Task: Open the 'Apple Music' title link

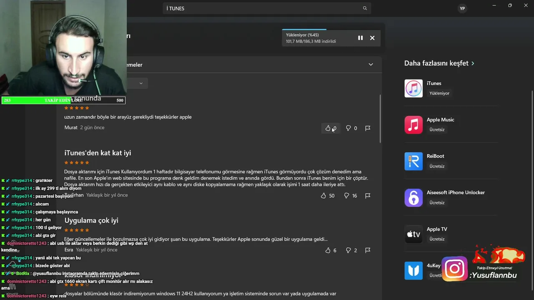Action: [x=441, y=120]
